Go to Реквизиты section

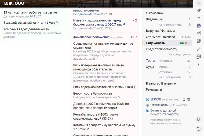(154, 90)
